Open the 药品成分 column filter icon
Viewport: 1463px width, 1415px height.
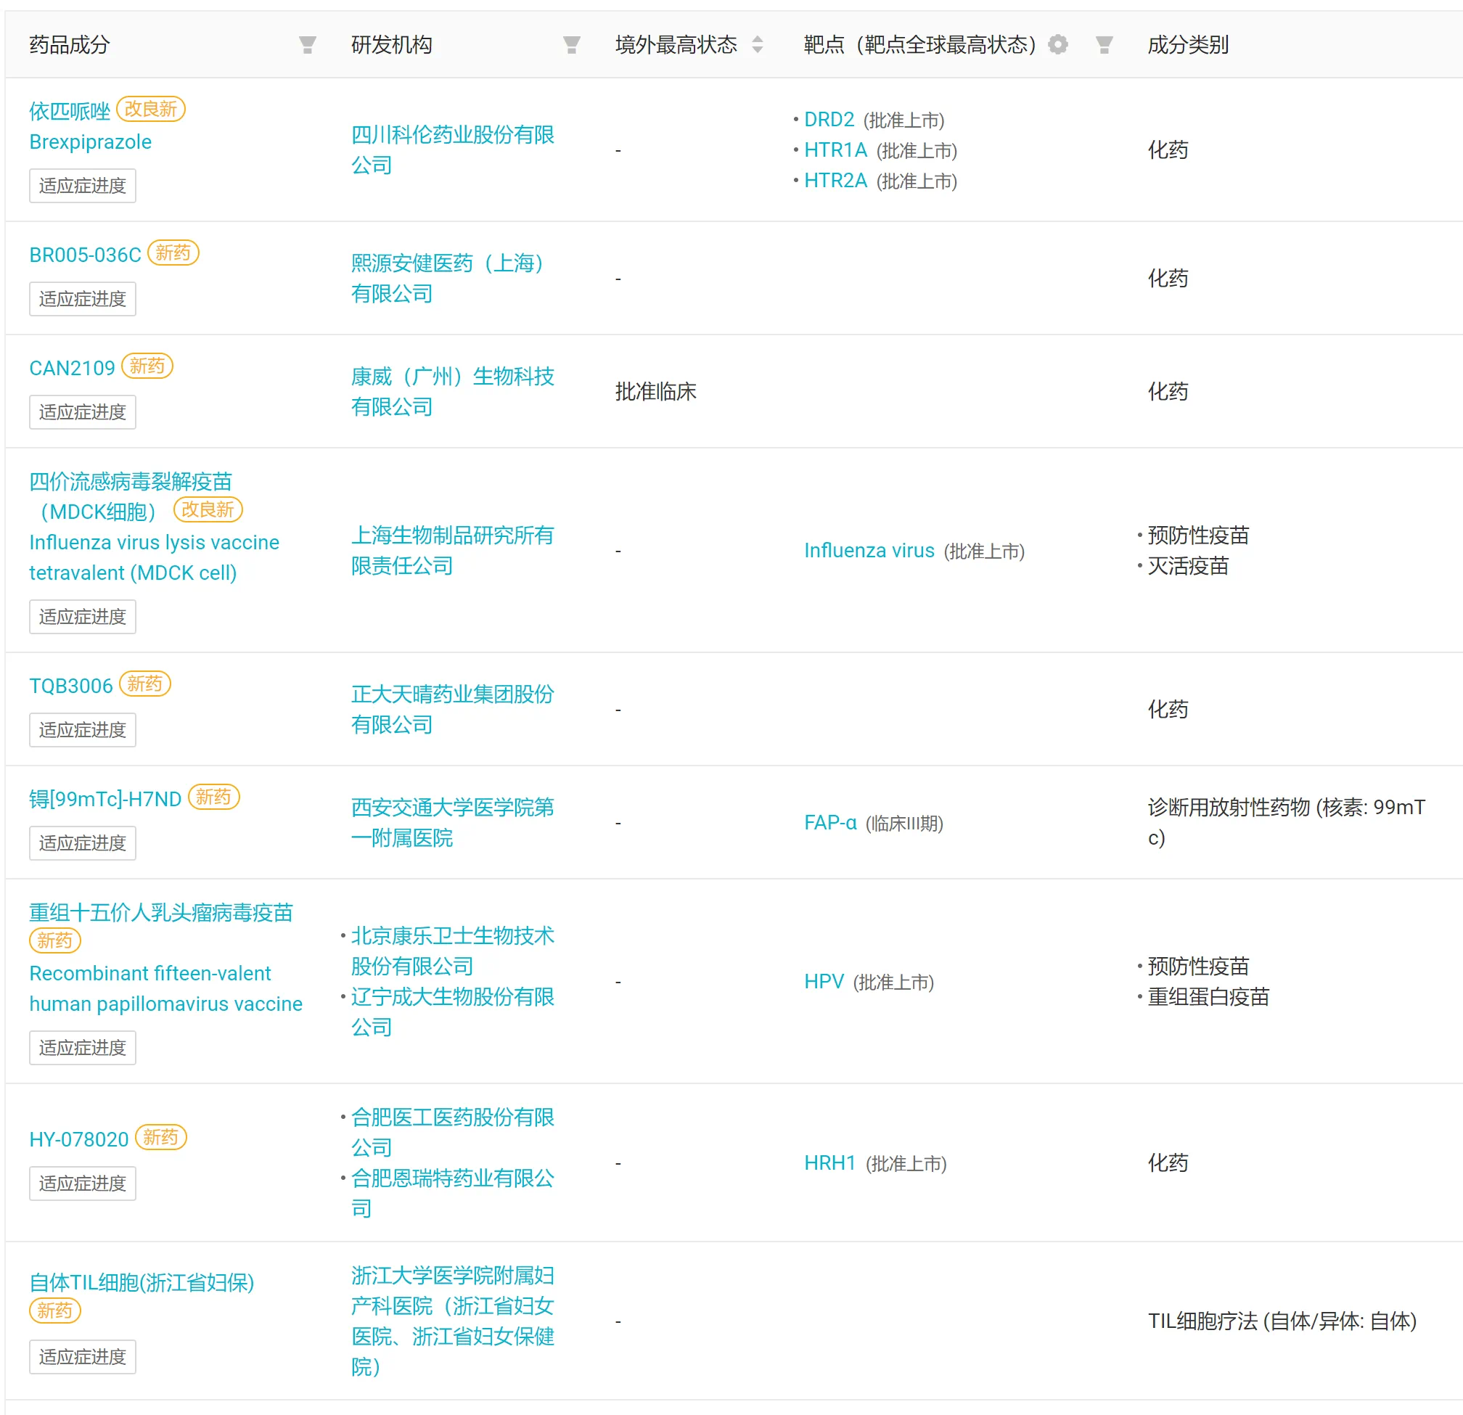click(x=307, y=45)
